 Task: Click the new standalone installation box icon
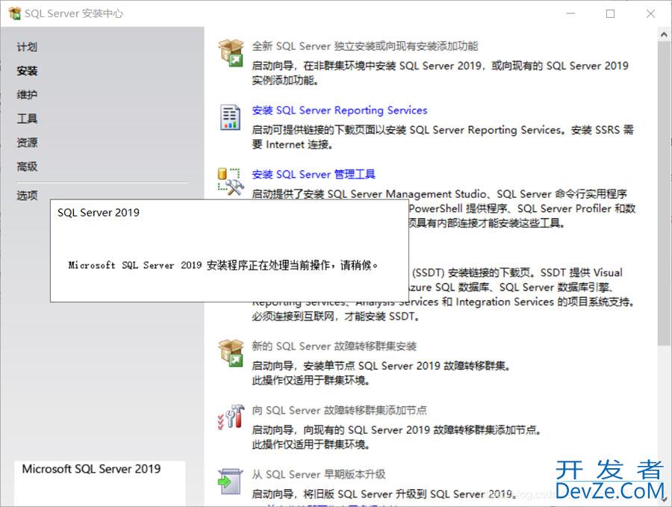tap(231, 53)
